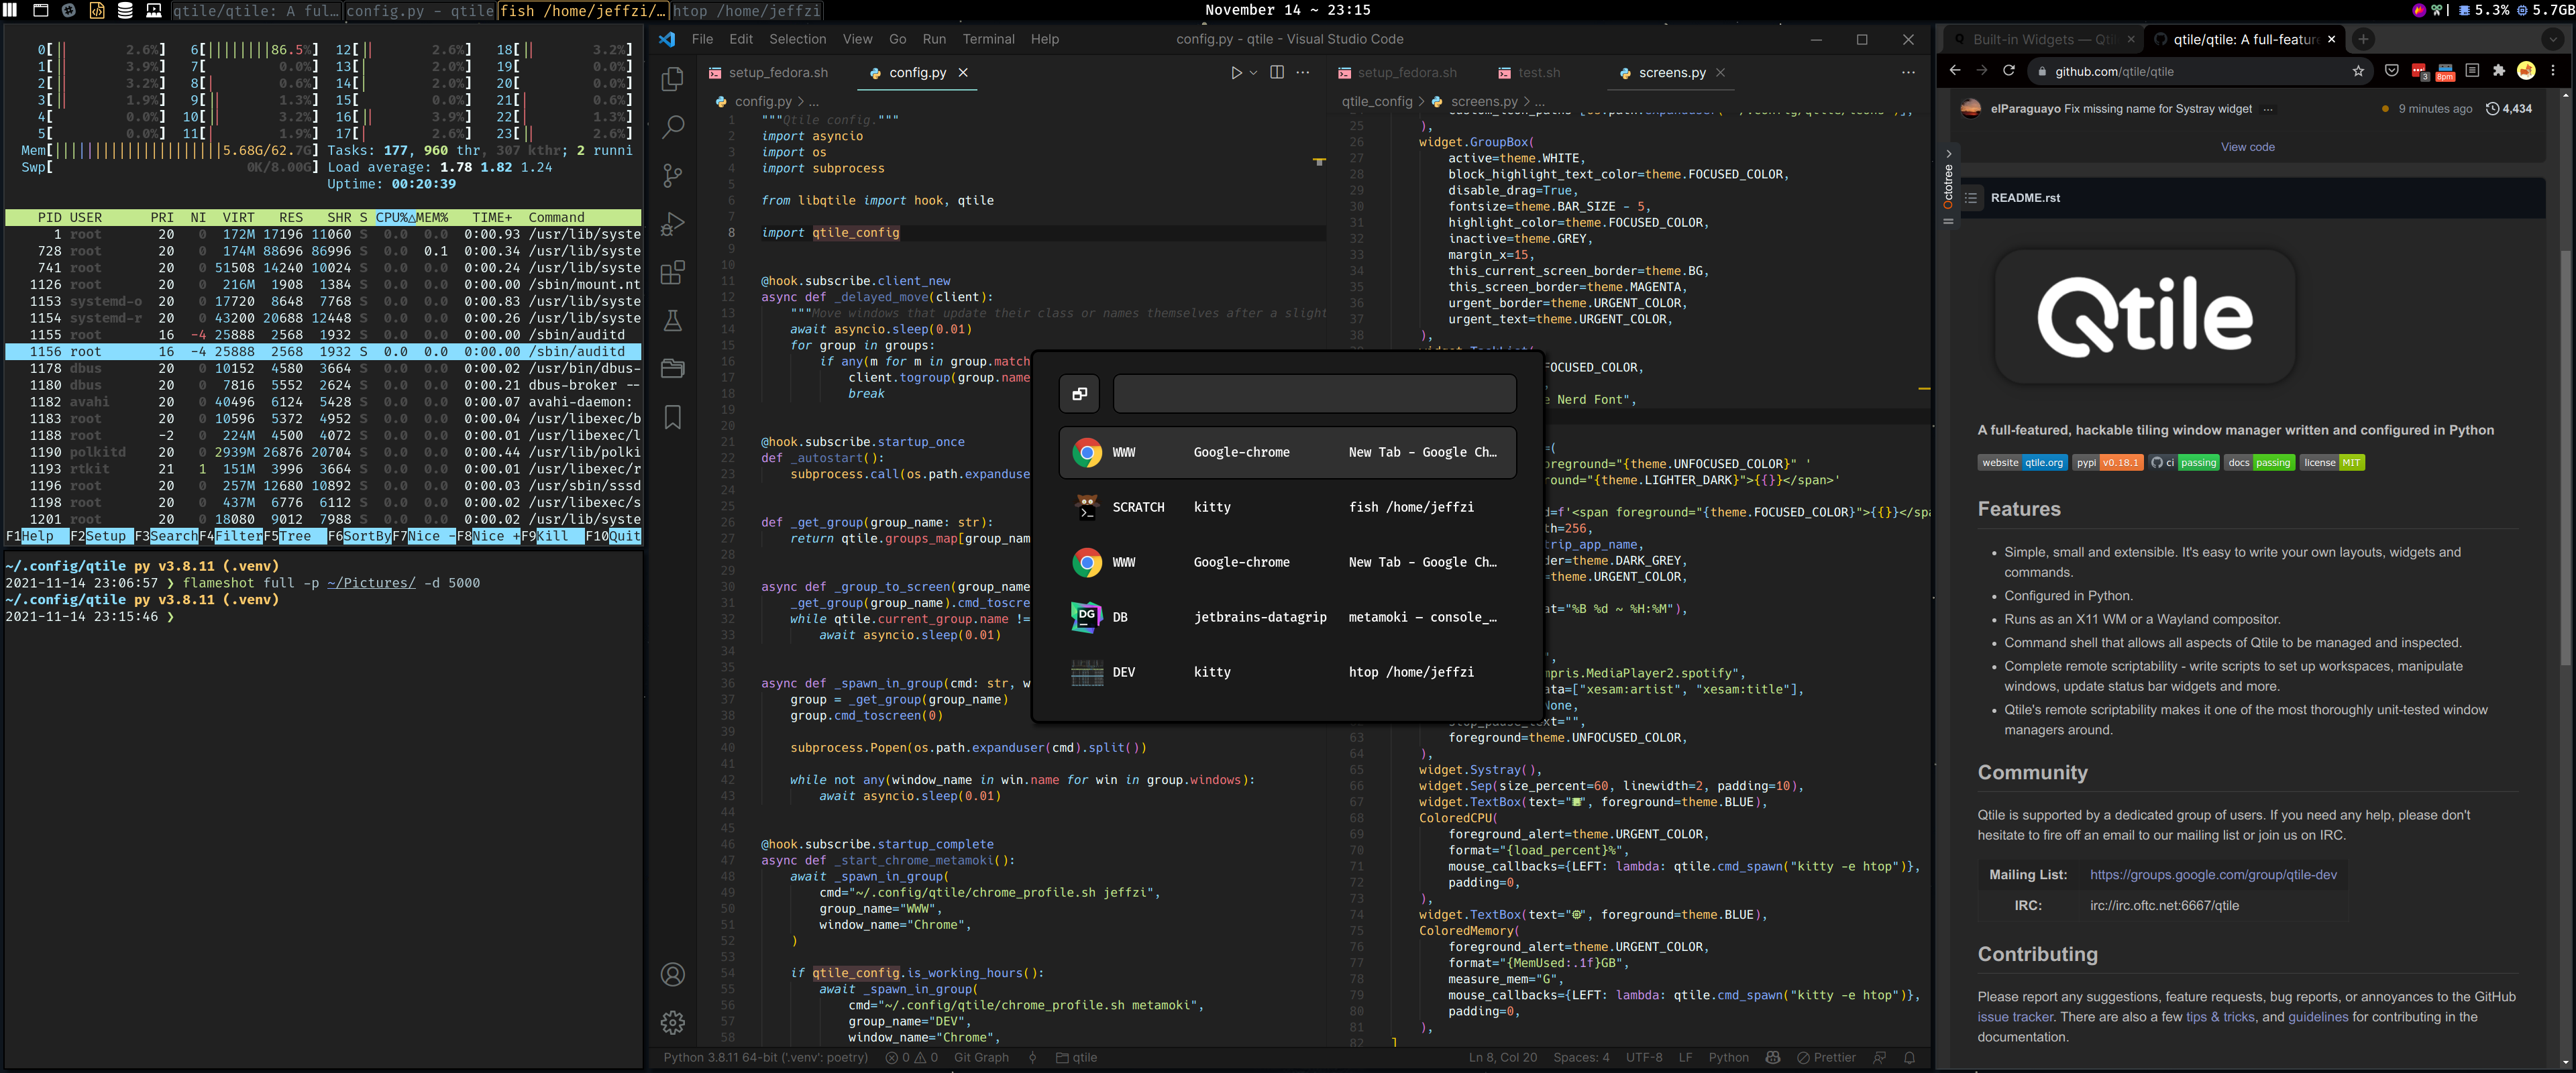Click the README table of contents icon
Image resolution: width=2576 pixels, height=1073 pixels.
pyautogui.click(x=1971, y=198)
